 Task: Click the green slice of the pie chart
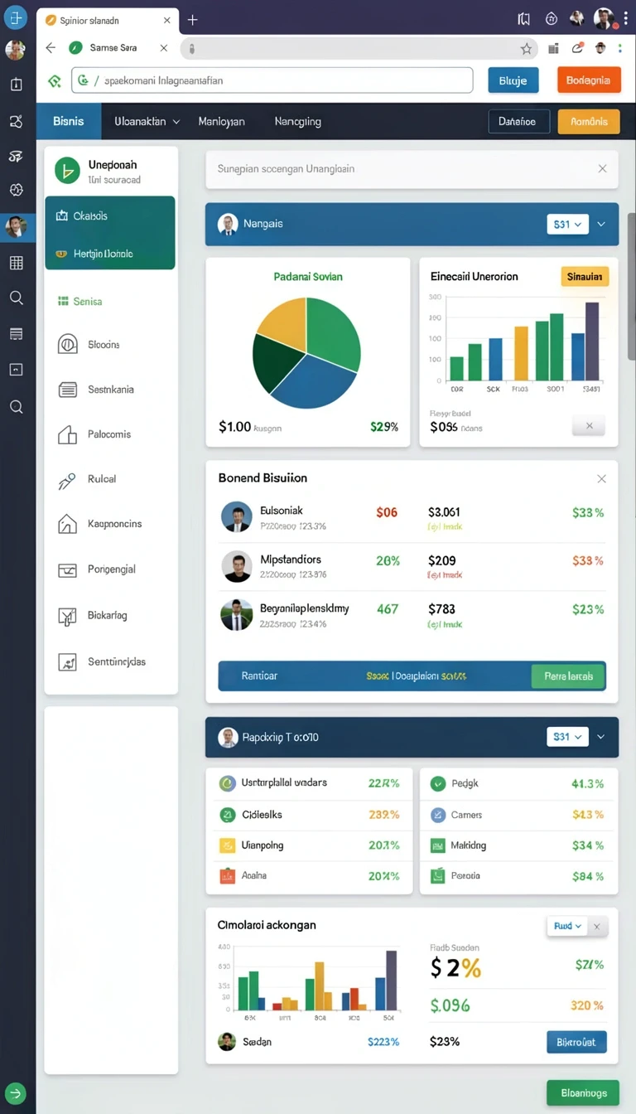[x=331, y=330]
